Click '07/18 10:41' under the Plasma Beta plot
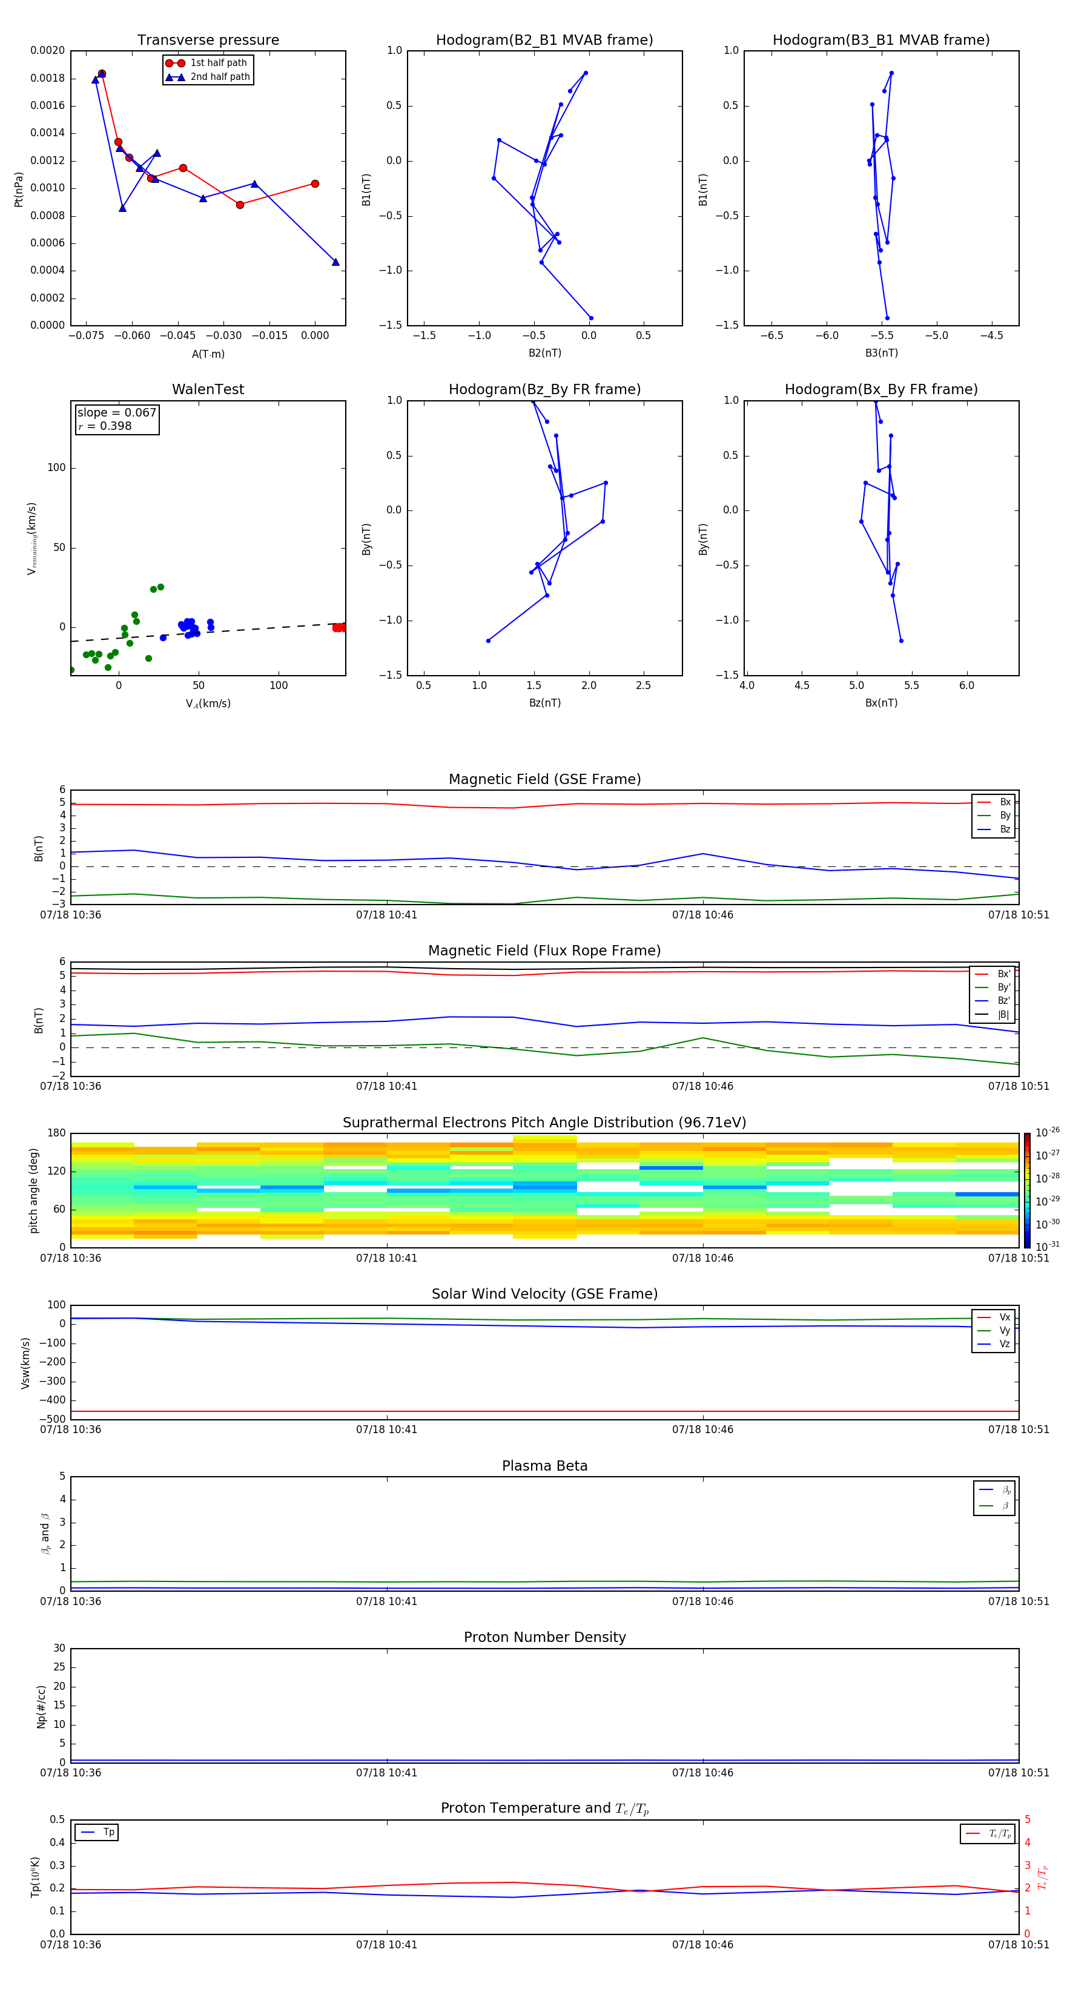The width and height of the screenshot is (1090, 1998). tap(386, 1601)
